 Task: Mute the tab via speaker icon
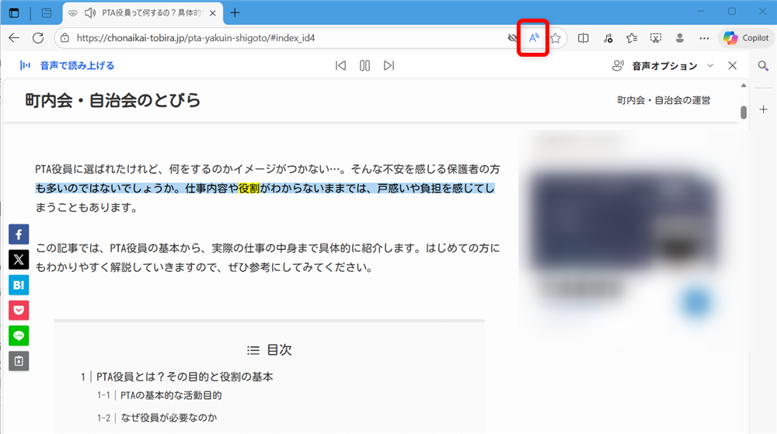point(90,13)
